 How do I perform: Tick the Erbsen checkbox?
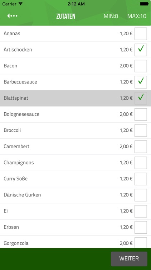click(x=141, y=227)
